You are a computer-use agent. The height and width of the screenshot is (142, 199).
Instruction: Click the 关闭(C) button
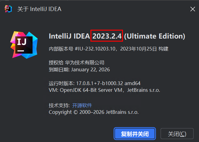coord(177,134)
